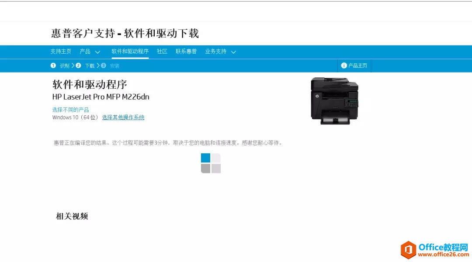472x262 pixels.
Task: Open the 联系惠普 contact link
Action: [186, 52]
